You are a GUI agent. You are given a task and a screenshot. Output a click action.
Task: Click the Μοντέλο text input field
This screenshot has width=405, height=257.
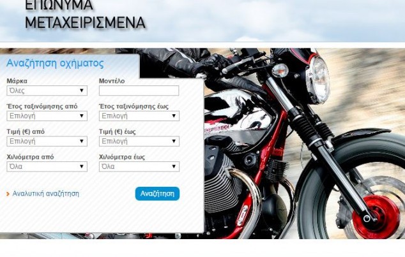coord(139,91)
